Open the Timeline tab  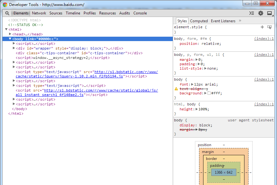click(73, 13)
